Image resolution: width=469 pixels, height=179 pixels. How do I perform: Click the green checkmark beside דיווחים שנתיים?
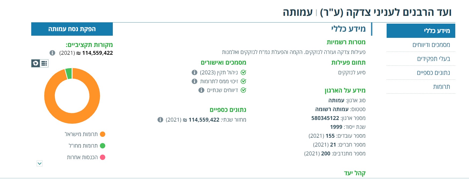pos(243,90)
